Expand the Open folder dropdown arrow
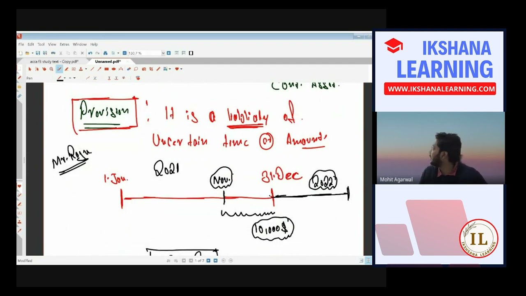Viewport: 526px width, 296px height. (32, 53)
